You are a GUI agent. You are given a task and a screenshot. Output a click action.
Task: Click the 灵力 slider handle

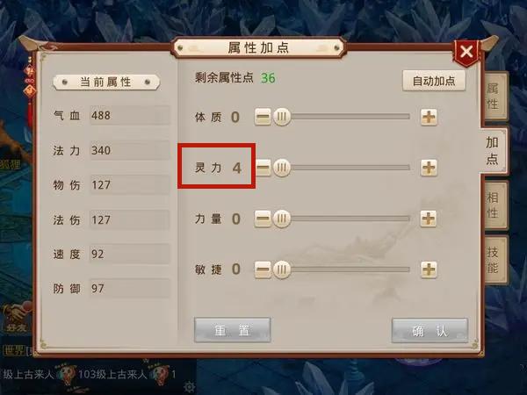pyautogui.click(x=282, y=168)
